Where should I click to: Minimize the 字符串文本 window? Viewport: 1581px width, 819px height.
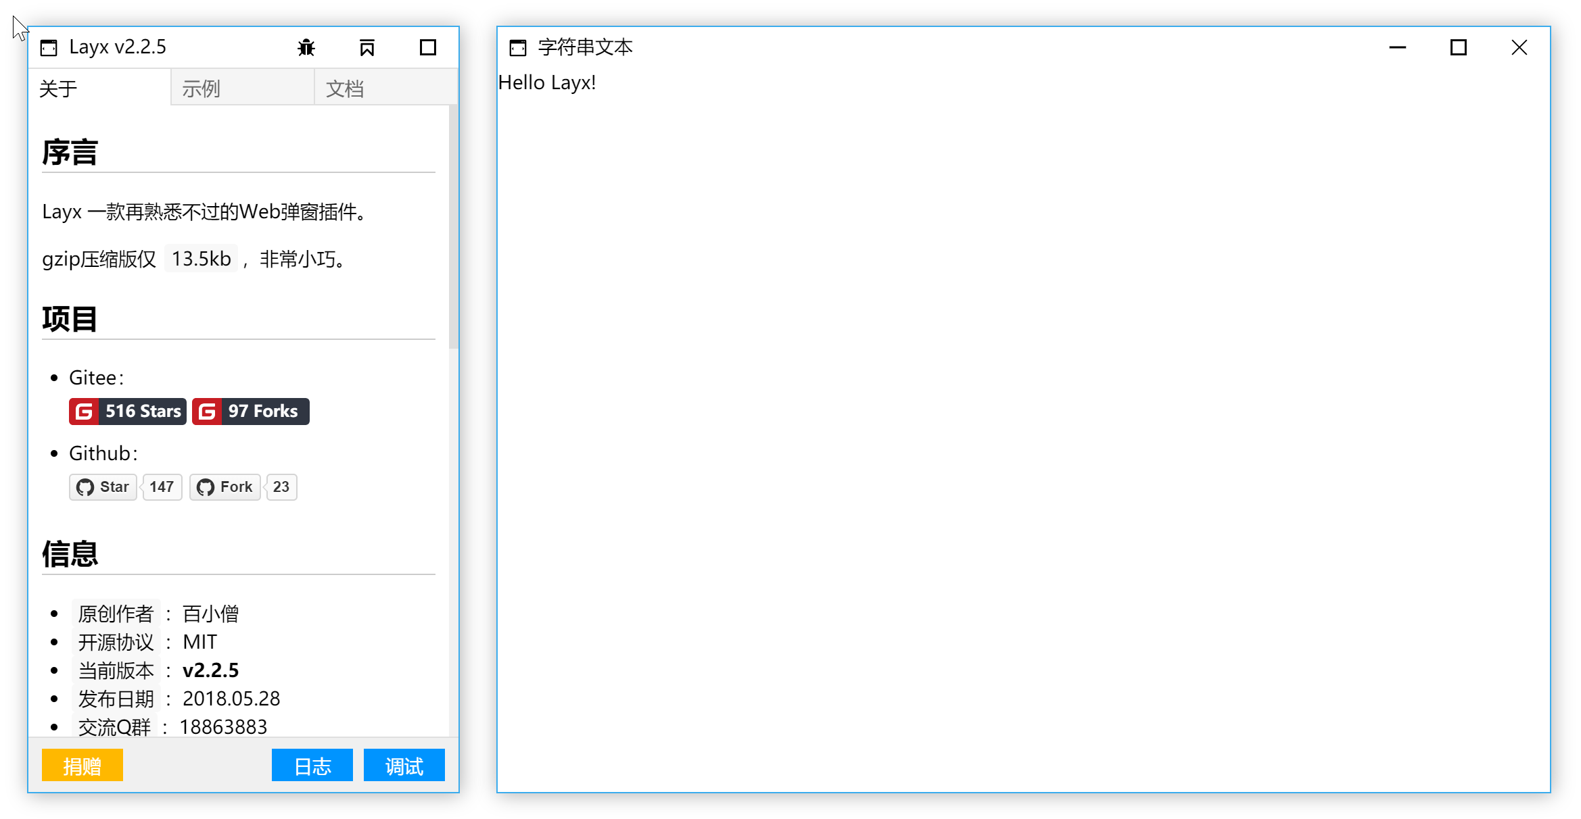pos(1398,47)
